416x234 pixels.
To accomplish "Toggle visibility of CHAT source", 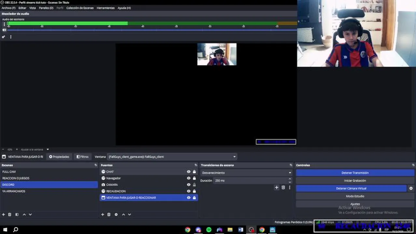I will pos(188,172).
